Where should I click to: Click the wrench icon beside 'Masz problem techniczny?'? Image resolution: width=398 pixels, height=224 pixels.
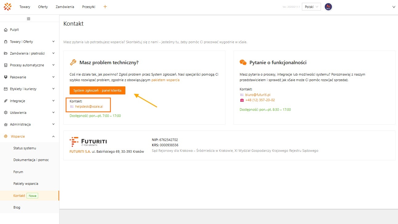[73, 62]
